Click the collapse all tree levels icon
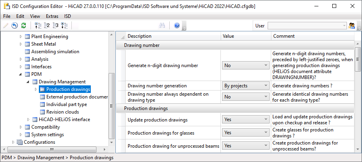The image size is (362, 162). [x=38, y=25]
